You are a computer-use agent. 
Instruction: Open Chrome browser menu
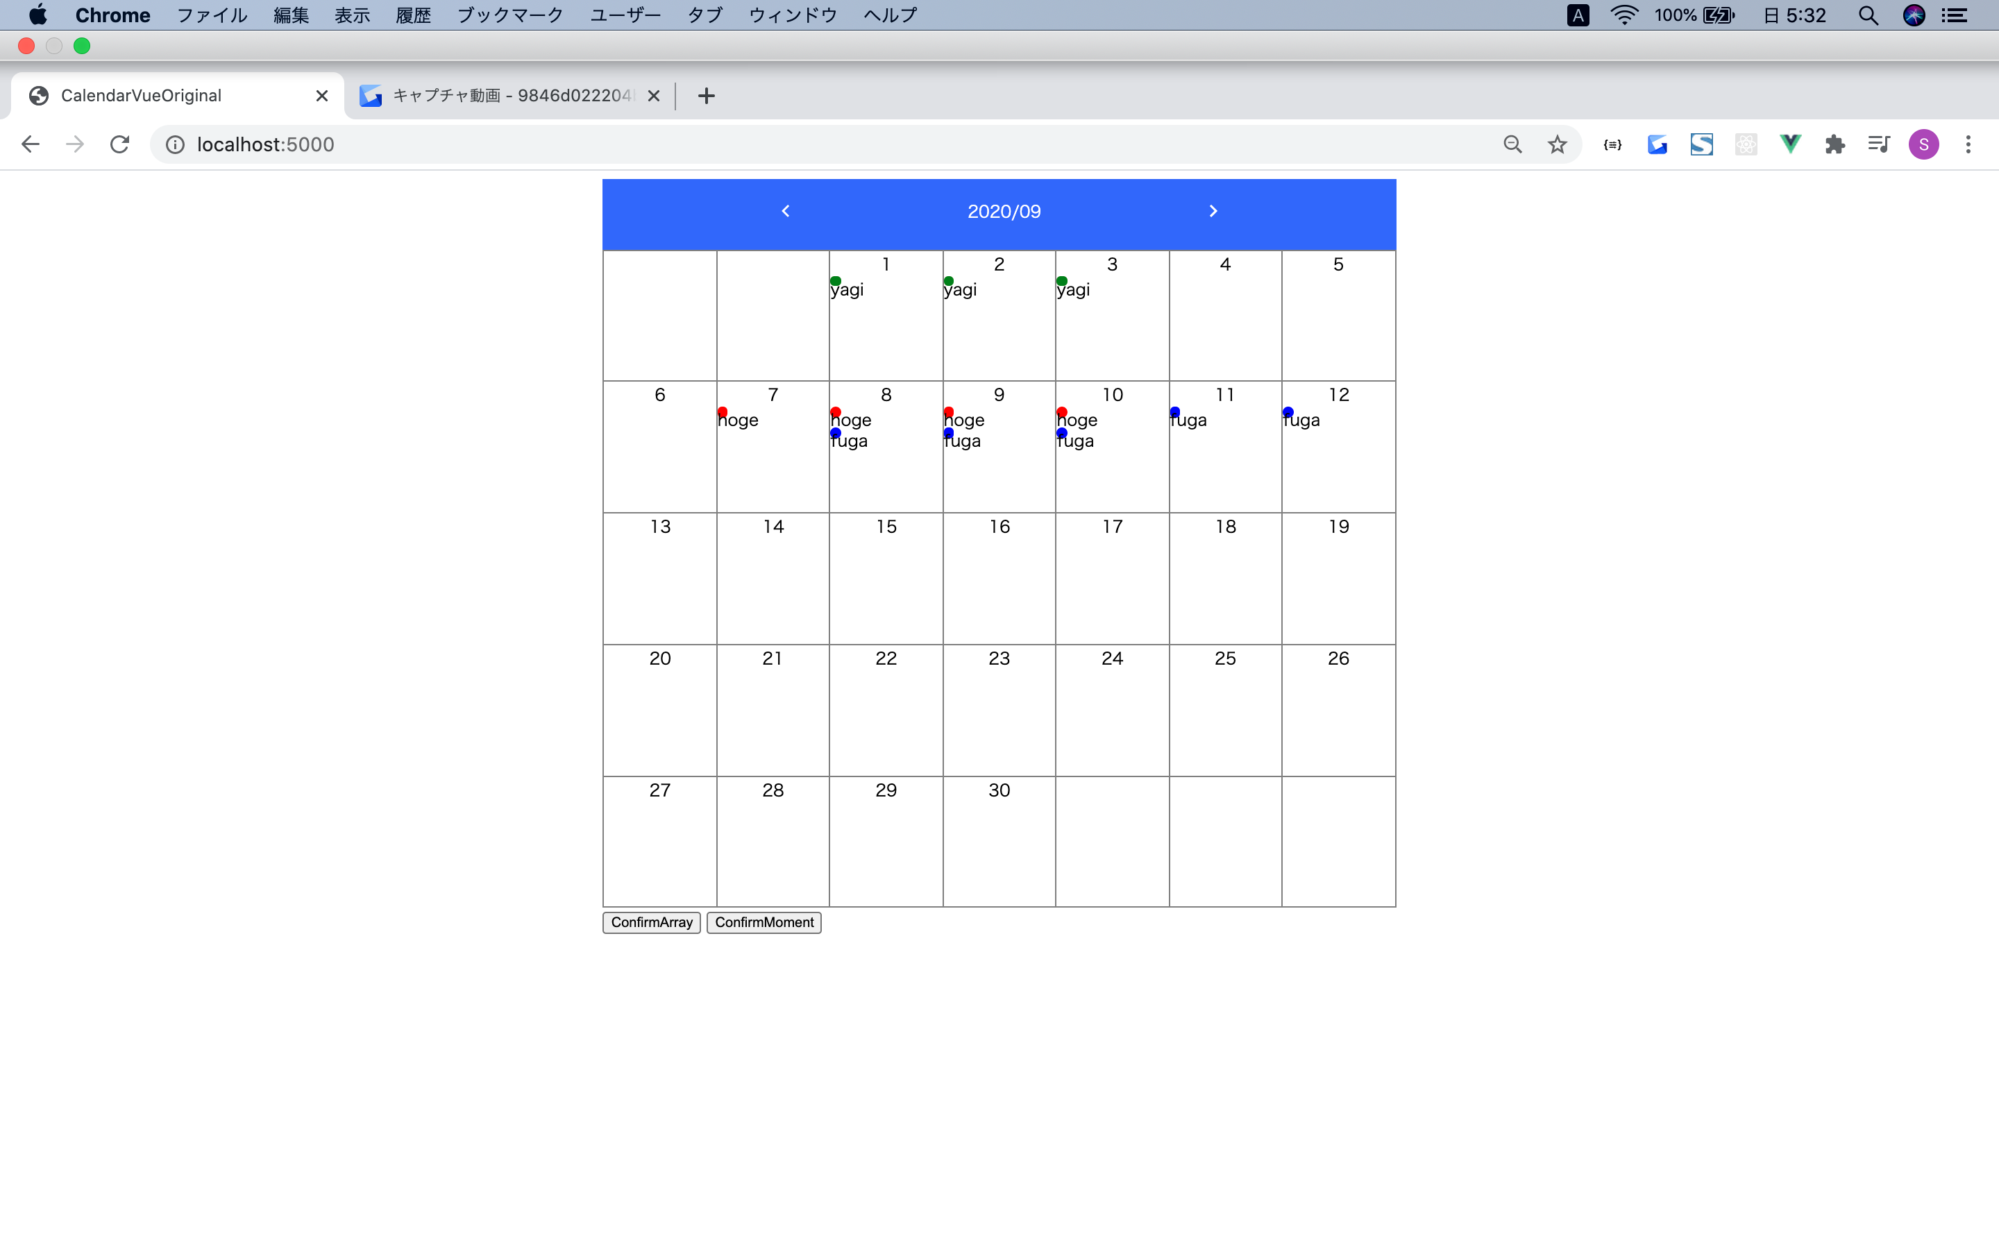[x=1972, y=144]
